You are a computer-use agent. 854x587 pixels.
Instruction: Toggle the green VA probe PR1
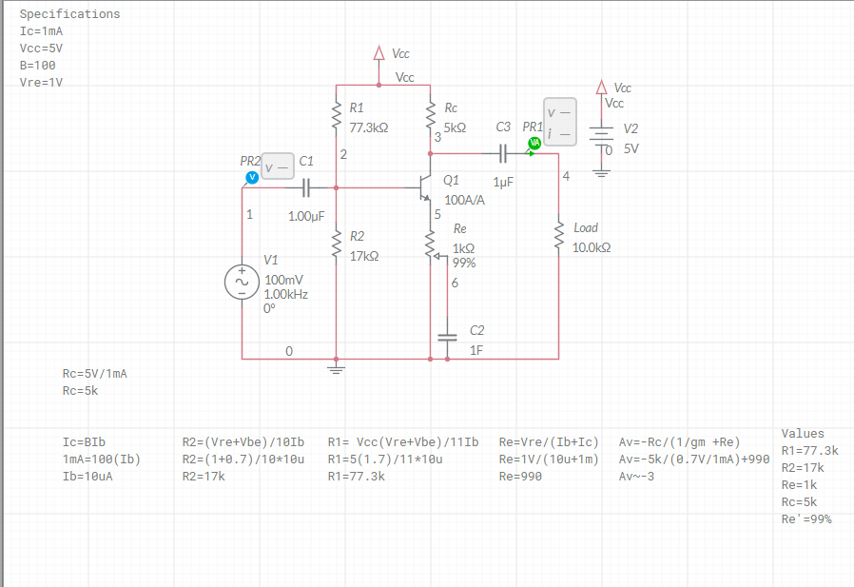[x=534, y=144]
